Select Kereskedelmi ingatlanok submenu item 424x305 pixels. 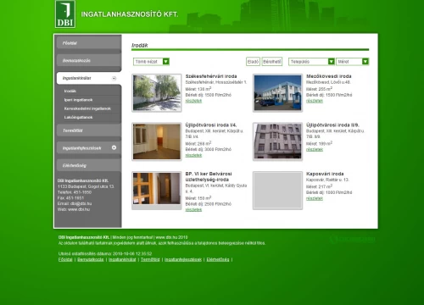click(87, 108)
